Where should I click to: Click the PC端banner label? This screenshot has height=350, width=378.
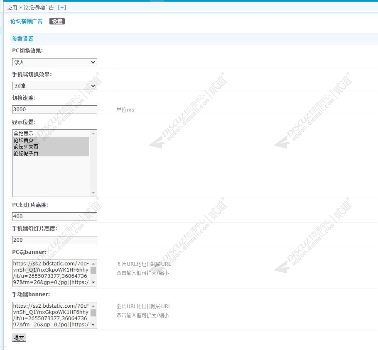[29, 252]
